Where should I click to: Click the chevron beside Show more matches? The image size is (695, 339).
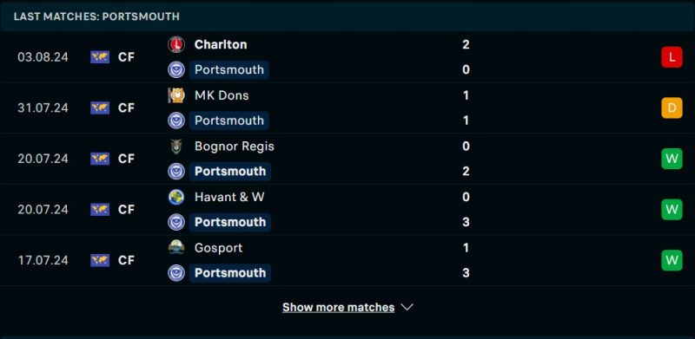coord(407,307)
